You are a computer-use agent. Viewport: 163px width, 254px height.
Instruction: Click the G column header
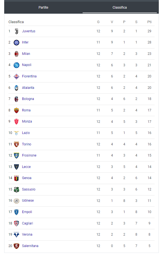pyautogui.click(x=98, y=22)
